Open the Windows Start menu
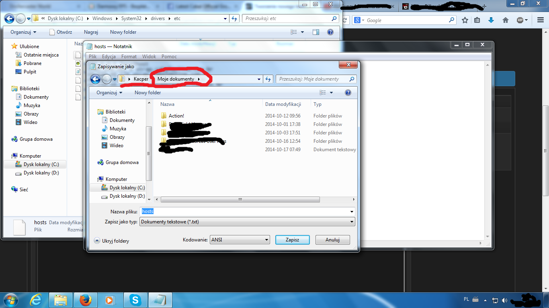 point(11,300)
